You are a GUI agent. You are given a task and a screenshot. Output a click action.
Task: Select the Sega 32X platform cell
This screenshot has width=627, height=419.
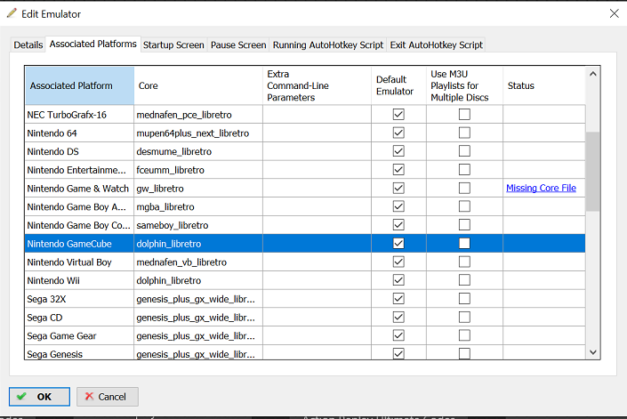coord(79,299)
